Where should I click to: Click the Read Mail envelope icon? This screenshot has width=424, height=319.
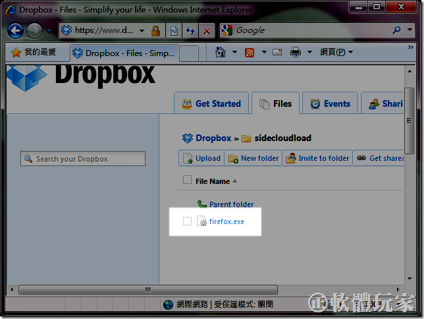pyautogui.click(x=277, y=52)
